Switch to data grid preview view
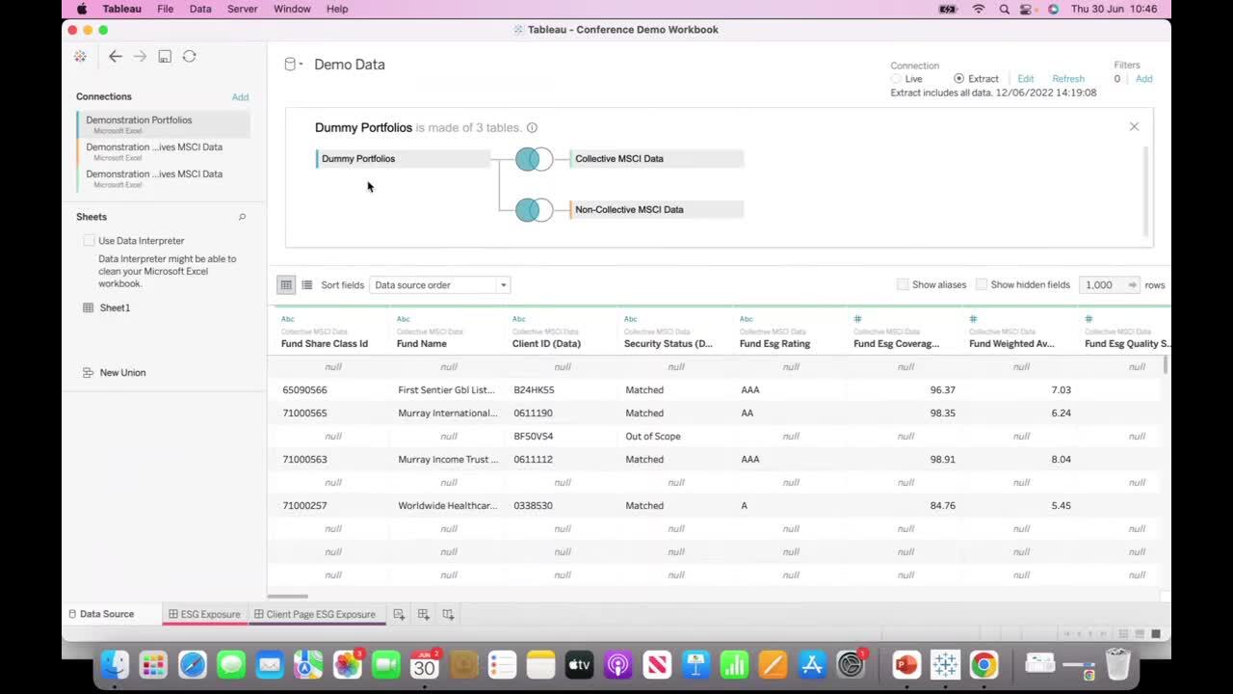 point(286,284)
